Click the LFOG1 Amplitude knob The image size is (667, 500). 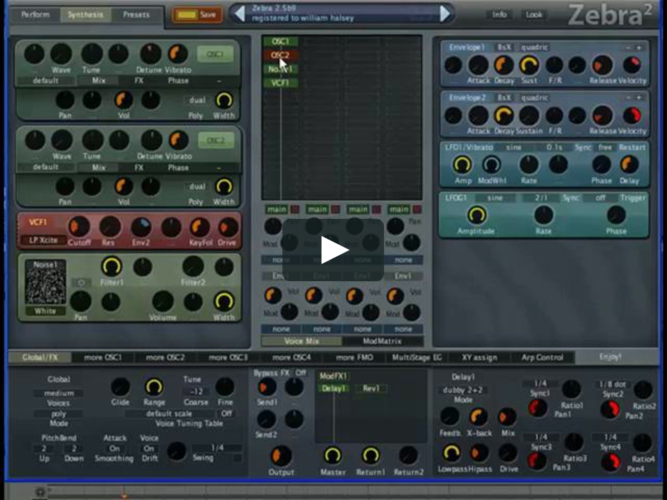pyautogui.click(x=476, y=215)
